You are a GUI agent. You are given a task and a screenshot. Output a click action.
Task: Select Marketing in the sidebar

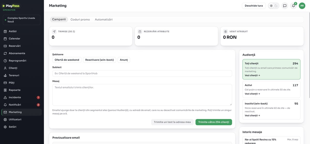tap(21, 112)
